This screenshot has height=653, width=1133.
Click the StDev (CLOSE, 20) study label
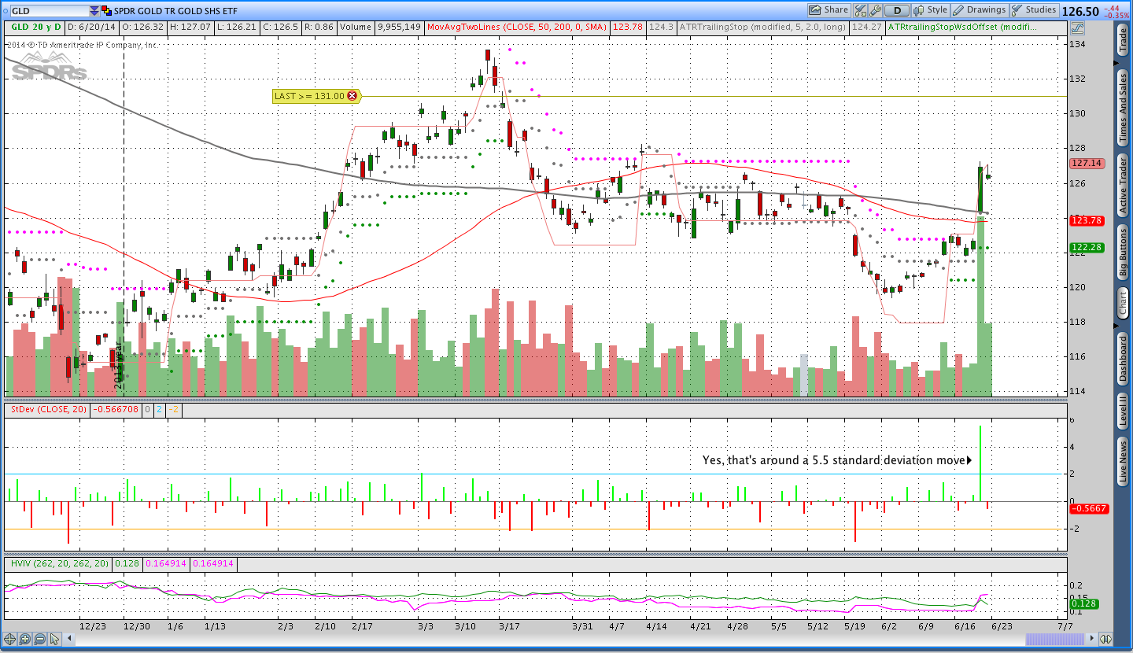click(47, 409)
